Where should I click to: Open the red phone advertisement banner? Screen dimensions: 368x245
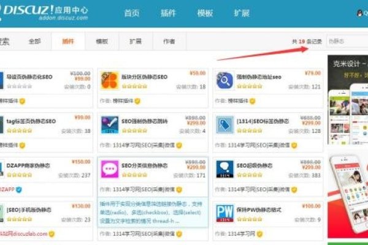coord(348,195)
